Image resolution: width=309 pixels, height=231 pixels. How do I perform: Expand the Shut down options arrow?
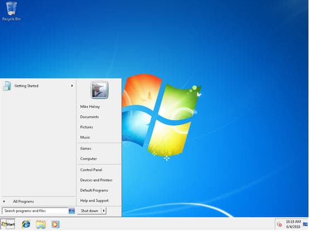pos(104,211)
